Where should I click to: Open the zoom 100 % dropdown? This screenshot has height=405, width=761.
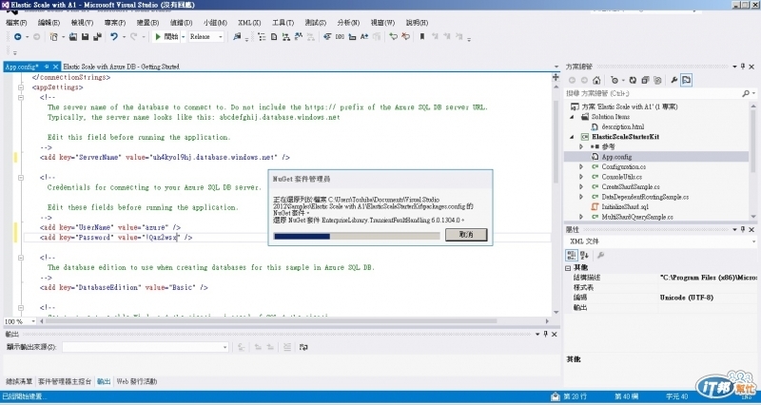click(33, 321)
